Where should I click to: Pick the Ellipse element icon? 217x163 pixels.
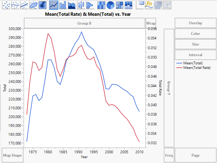pos(33,5)
